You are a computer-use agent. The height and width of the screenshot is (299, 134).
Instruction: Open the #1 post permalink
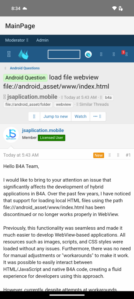pos(128,155)
